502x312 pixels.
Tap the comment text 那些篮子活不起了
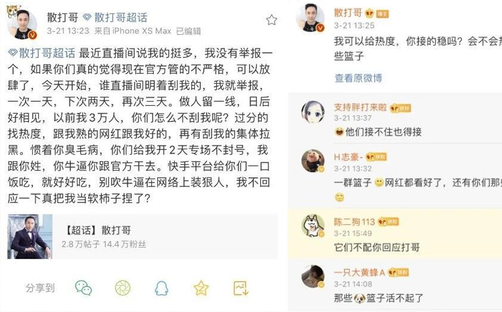pyautogui.click(x=378, y=298)
